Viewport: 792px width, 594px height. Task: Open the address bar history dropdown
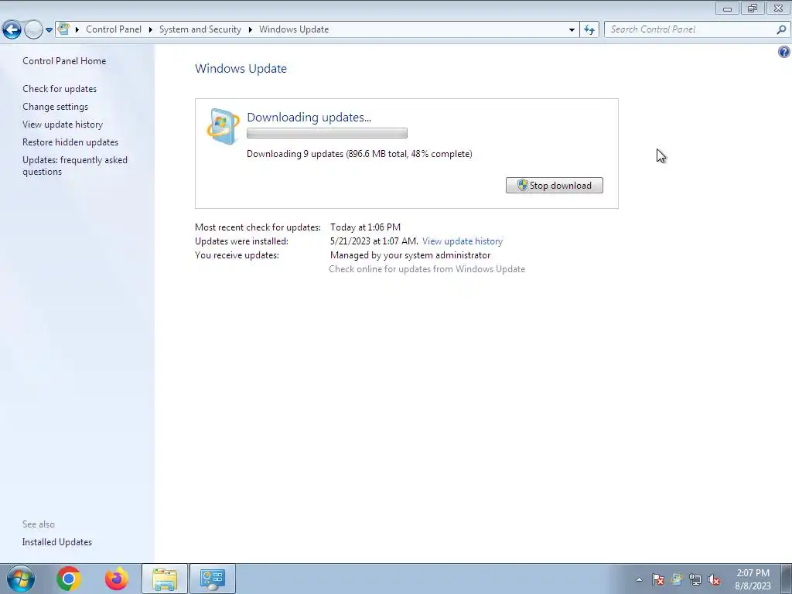click(572, 30)
